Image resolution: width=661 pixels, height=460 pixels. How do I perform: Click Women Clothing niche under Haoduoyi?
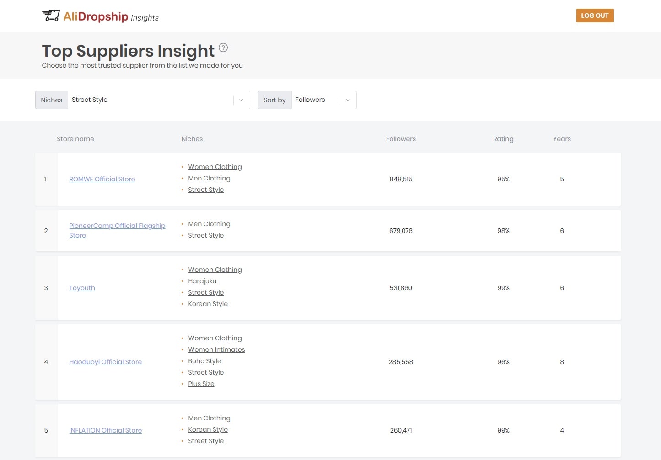click(x=215, y=338)
